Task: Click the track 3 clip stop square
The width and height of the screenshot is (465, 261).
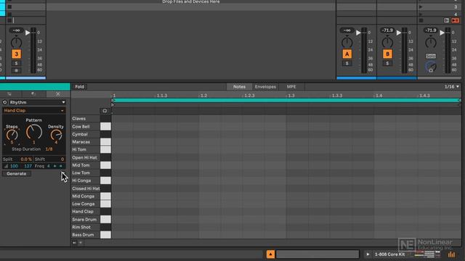Action: coord(9,20)
